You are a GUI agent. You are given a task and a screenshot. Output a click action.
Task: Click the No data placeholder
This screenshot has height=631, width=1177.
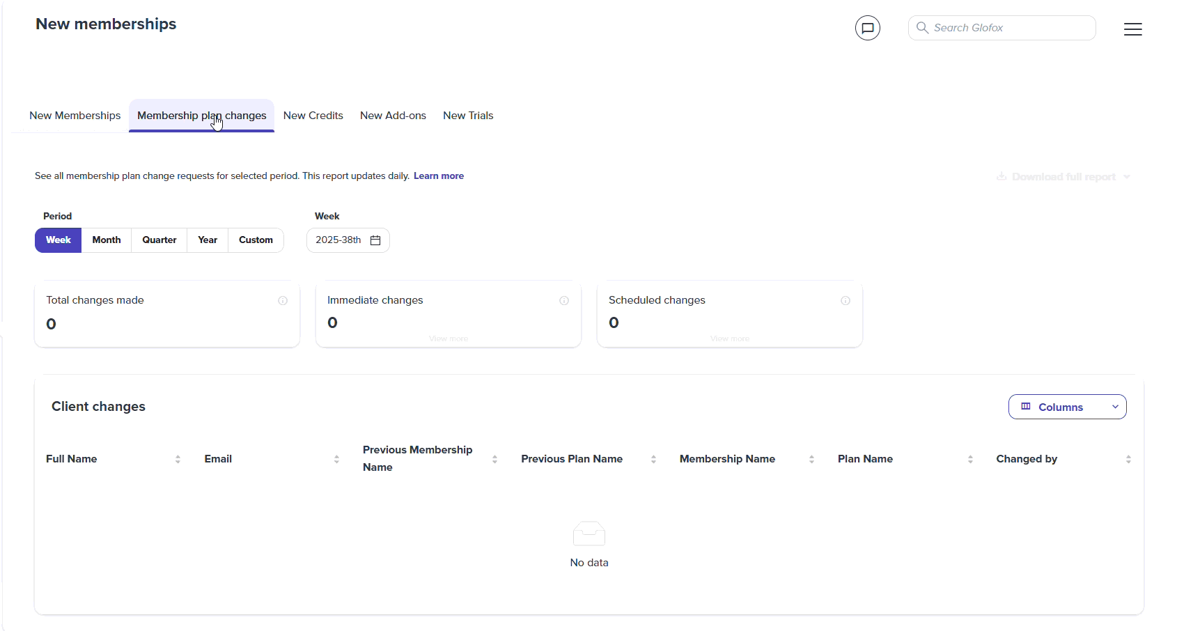[589, 545]
